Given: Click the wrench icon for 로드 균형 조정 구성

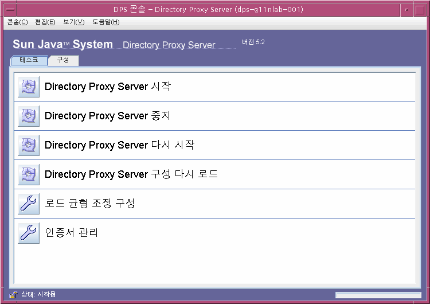Looking at the screenshot, I should tap(29, 204).
